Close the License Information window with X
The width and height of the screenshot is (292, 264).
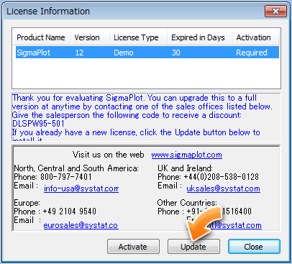(x=275, y=12)
